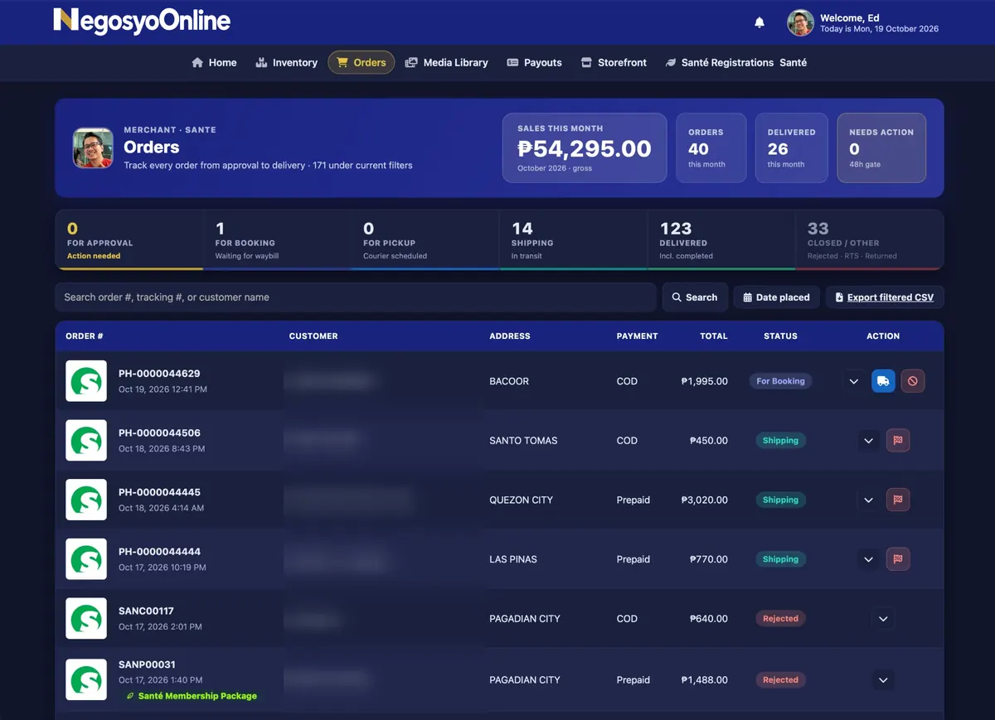Click the Needs Action stat card

coord(881,147)
